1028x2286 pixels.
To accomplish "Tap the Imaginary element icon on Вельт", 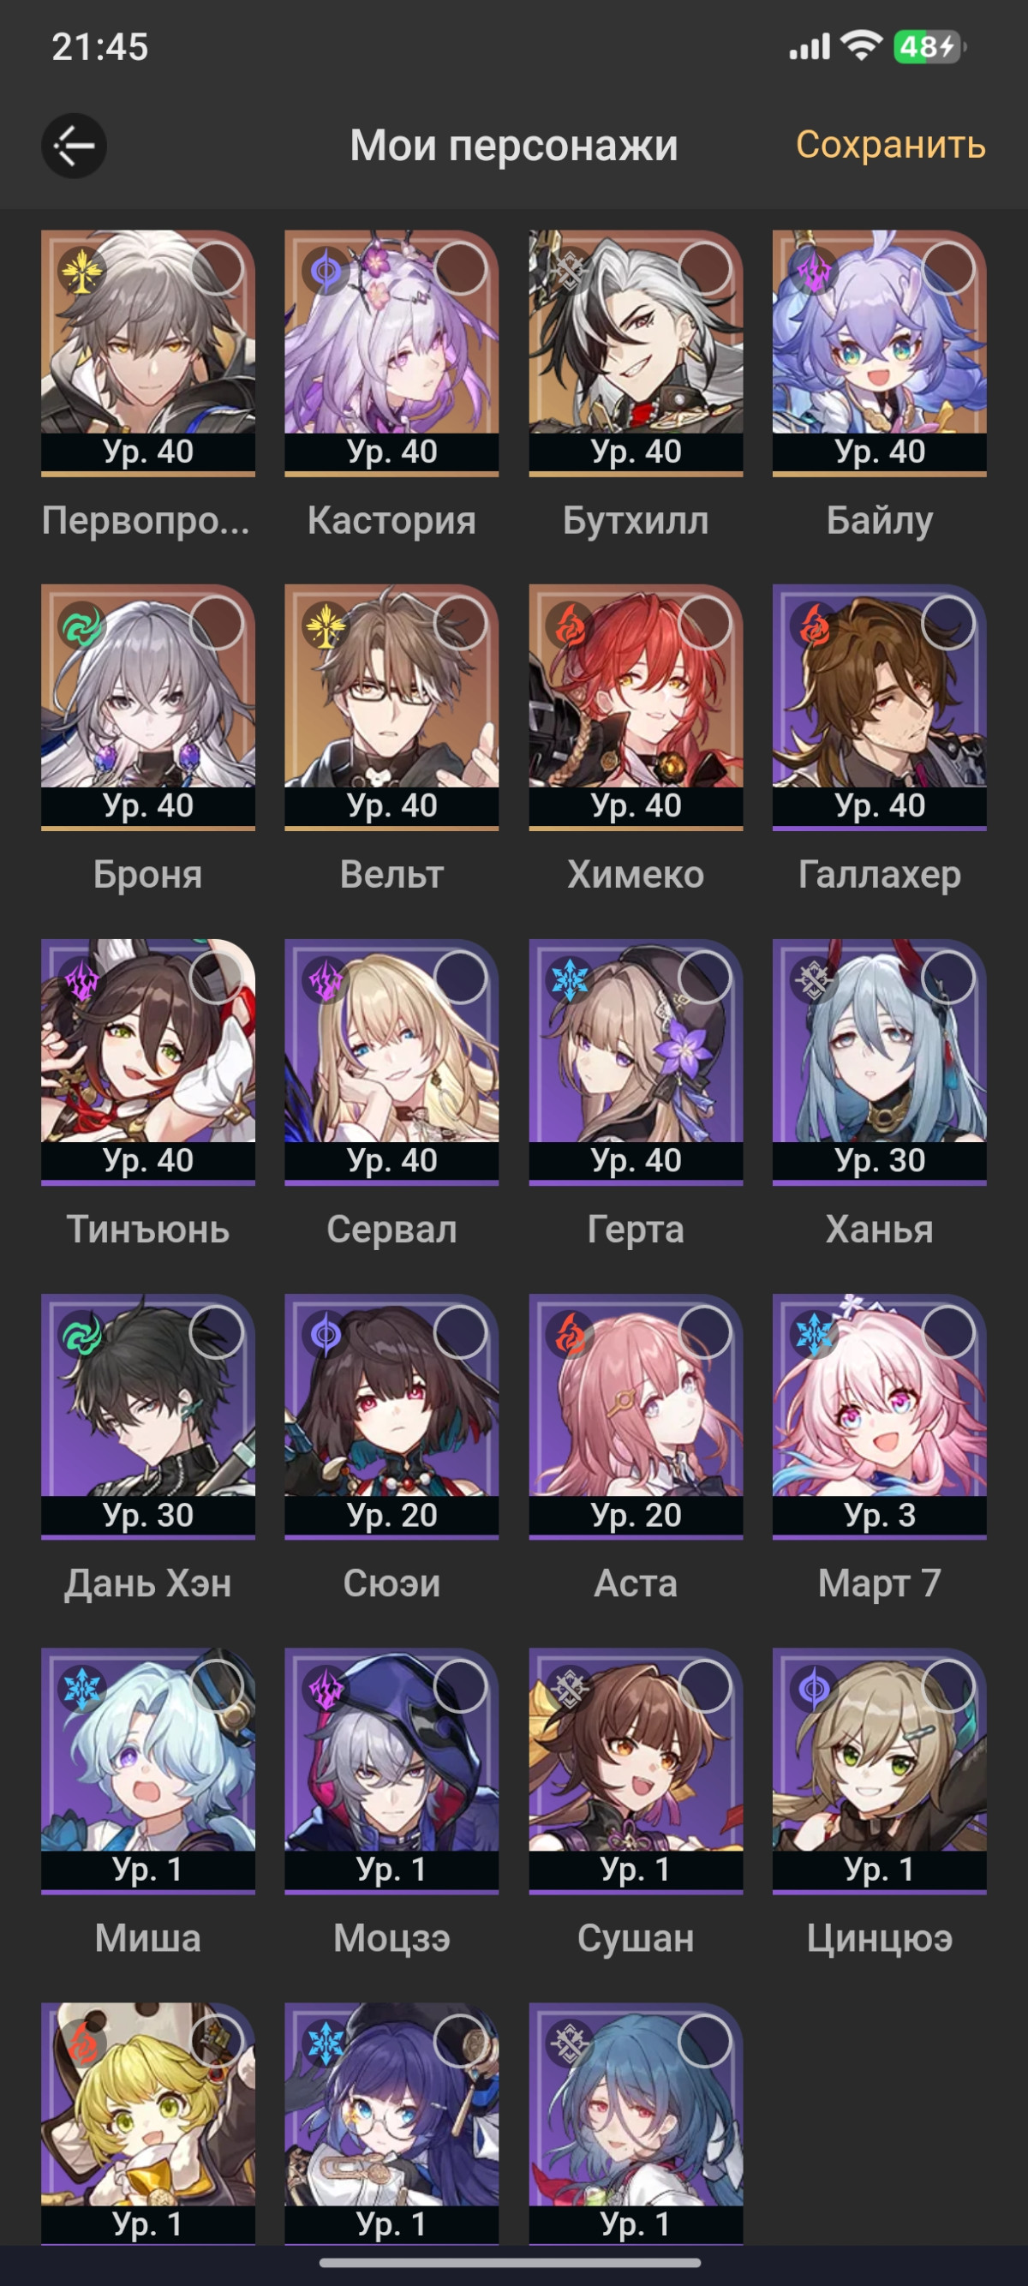I will 326,625.
